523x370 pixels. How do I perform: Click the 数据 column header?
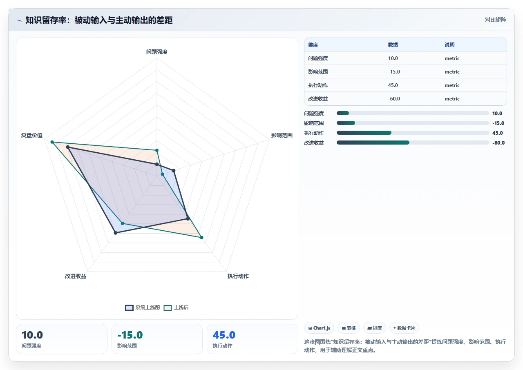[x=393, y=45]
